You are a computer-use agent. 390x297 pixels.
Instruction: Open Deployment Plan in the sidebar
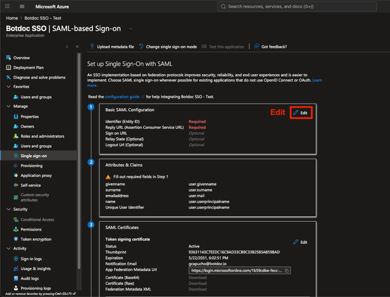[29, 68]
